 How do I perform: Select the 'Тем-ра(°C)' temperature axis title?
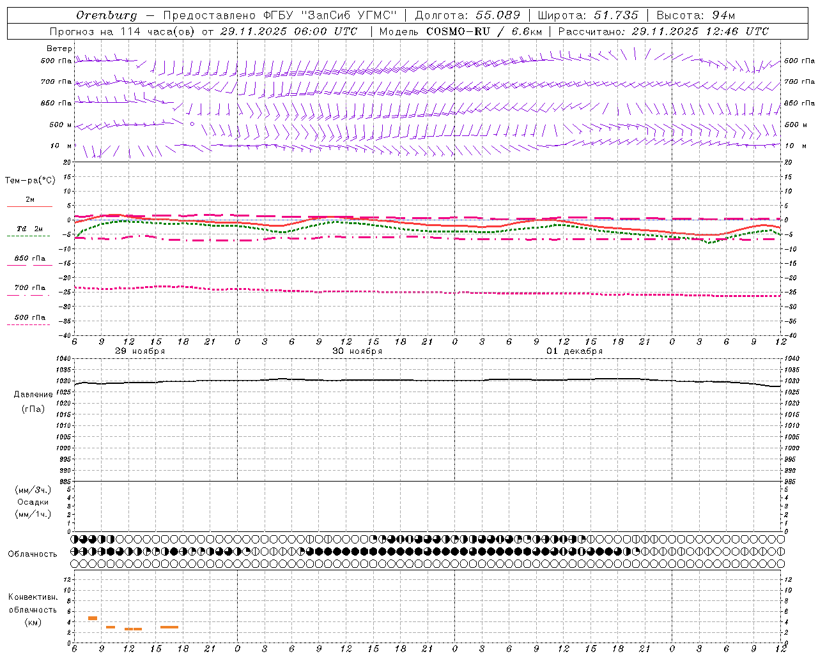point(30,181)
